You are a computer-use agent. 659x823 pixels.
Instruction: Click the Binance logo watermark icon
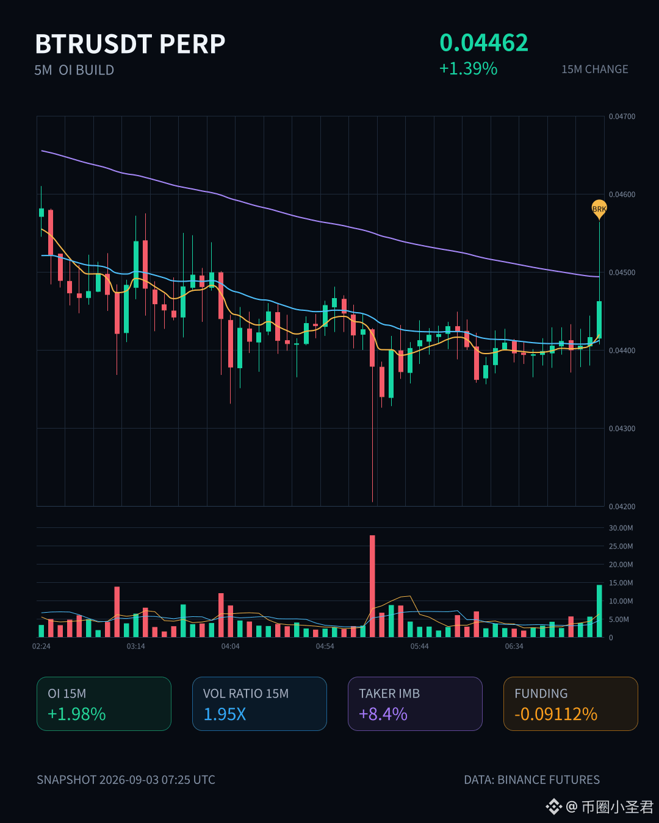pos(553,807)
